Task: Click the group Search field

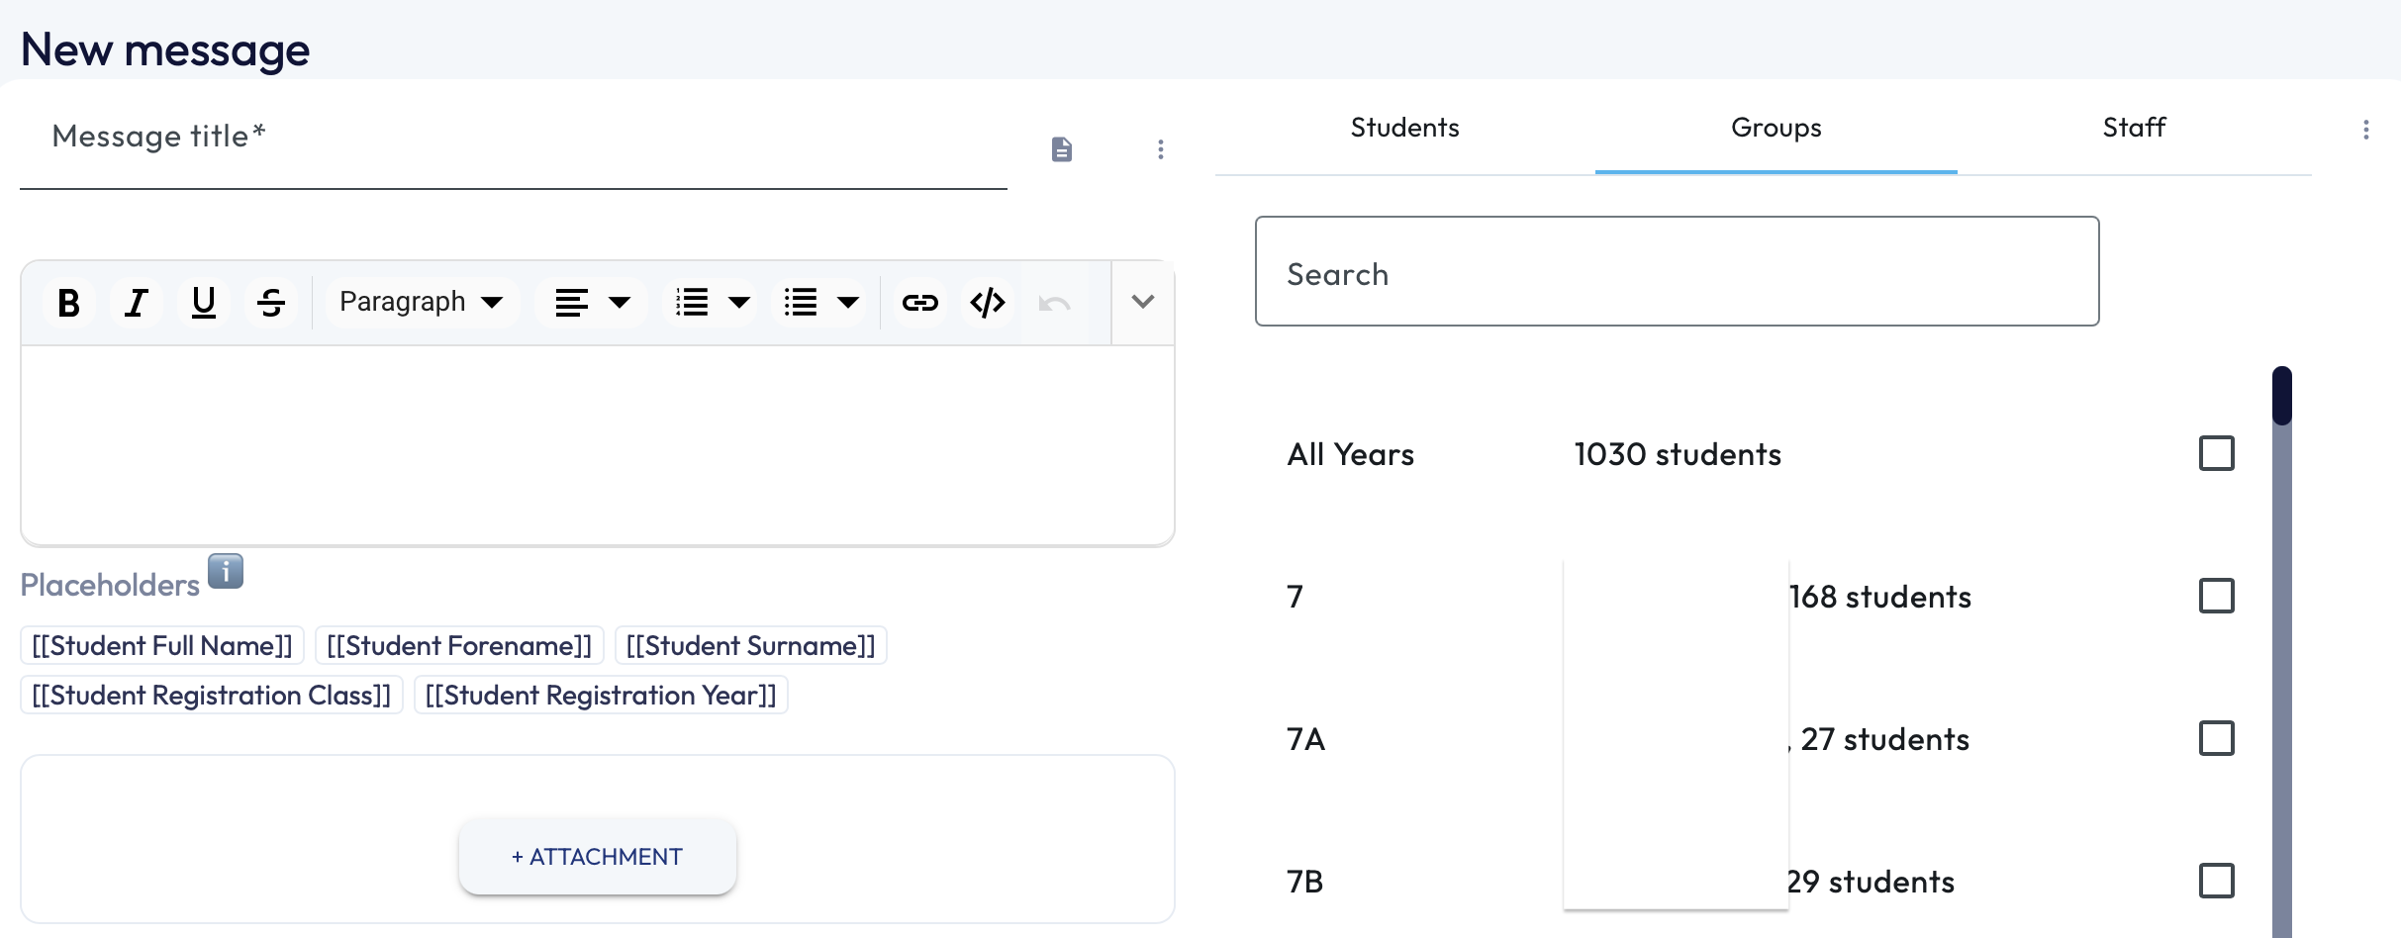Action: tap(1677, 272)
